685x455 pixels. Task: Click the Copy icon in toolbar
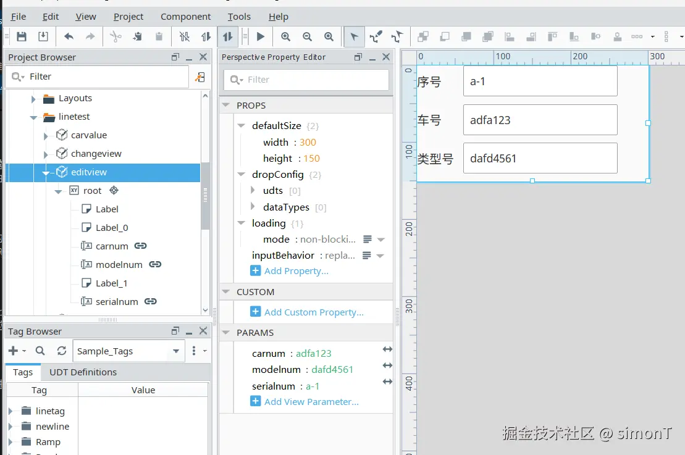point(137,36)
